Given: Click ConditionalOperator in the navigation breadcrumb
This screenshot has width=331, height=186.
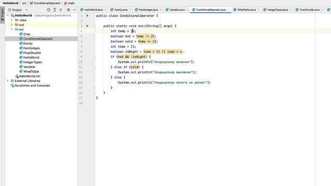Looking at the screenshot, I should [45, 3].
